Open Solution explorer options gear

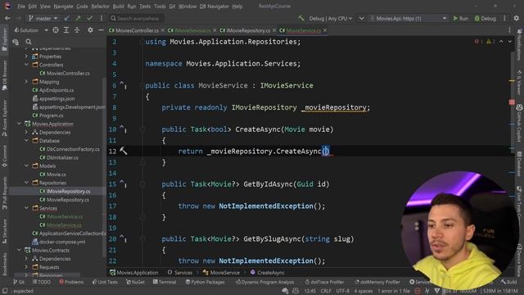pos(90,30)
